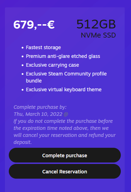Screen dimensions: 131x192
Task: Click the Exclusive carrying case item
Action: (52, 65)
